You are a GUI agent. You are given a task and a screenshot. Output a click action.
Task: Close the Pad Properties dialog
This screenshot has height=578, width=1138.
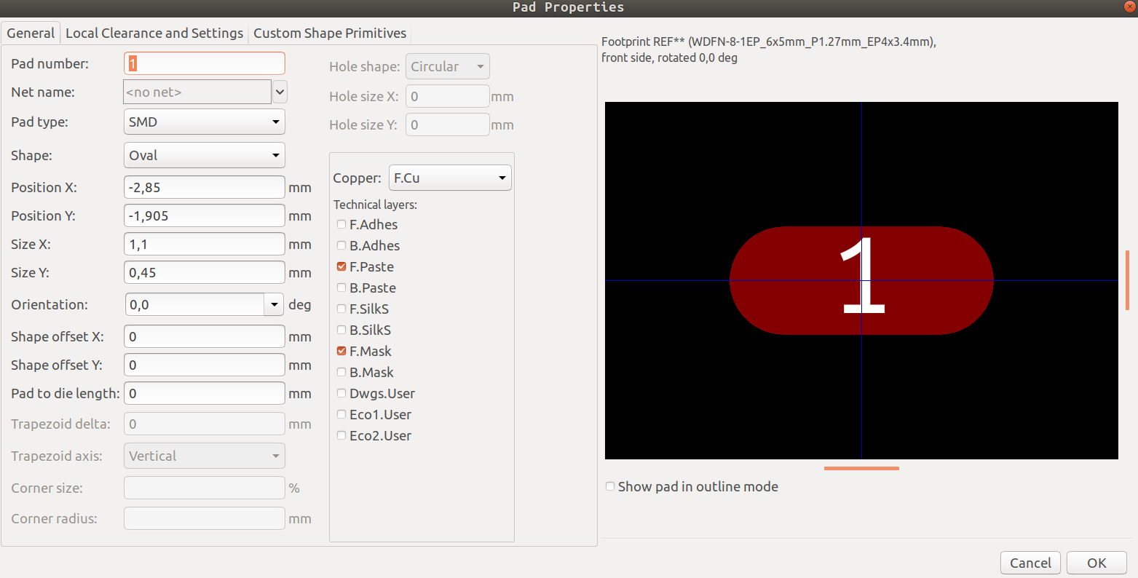click(x=1130, y=6)
